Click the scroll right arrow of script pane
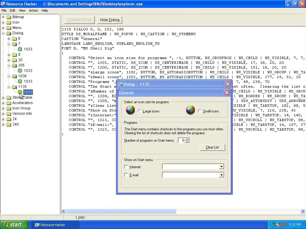The width and height of the screenshot is (306, 229). [303, 211]
